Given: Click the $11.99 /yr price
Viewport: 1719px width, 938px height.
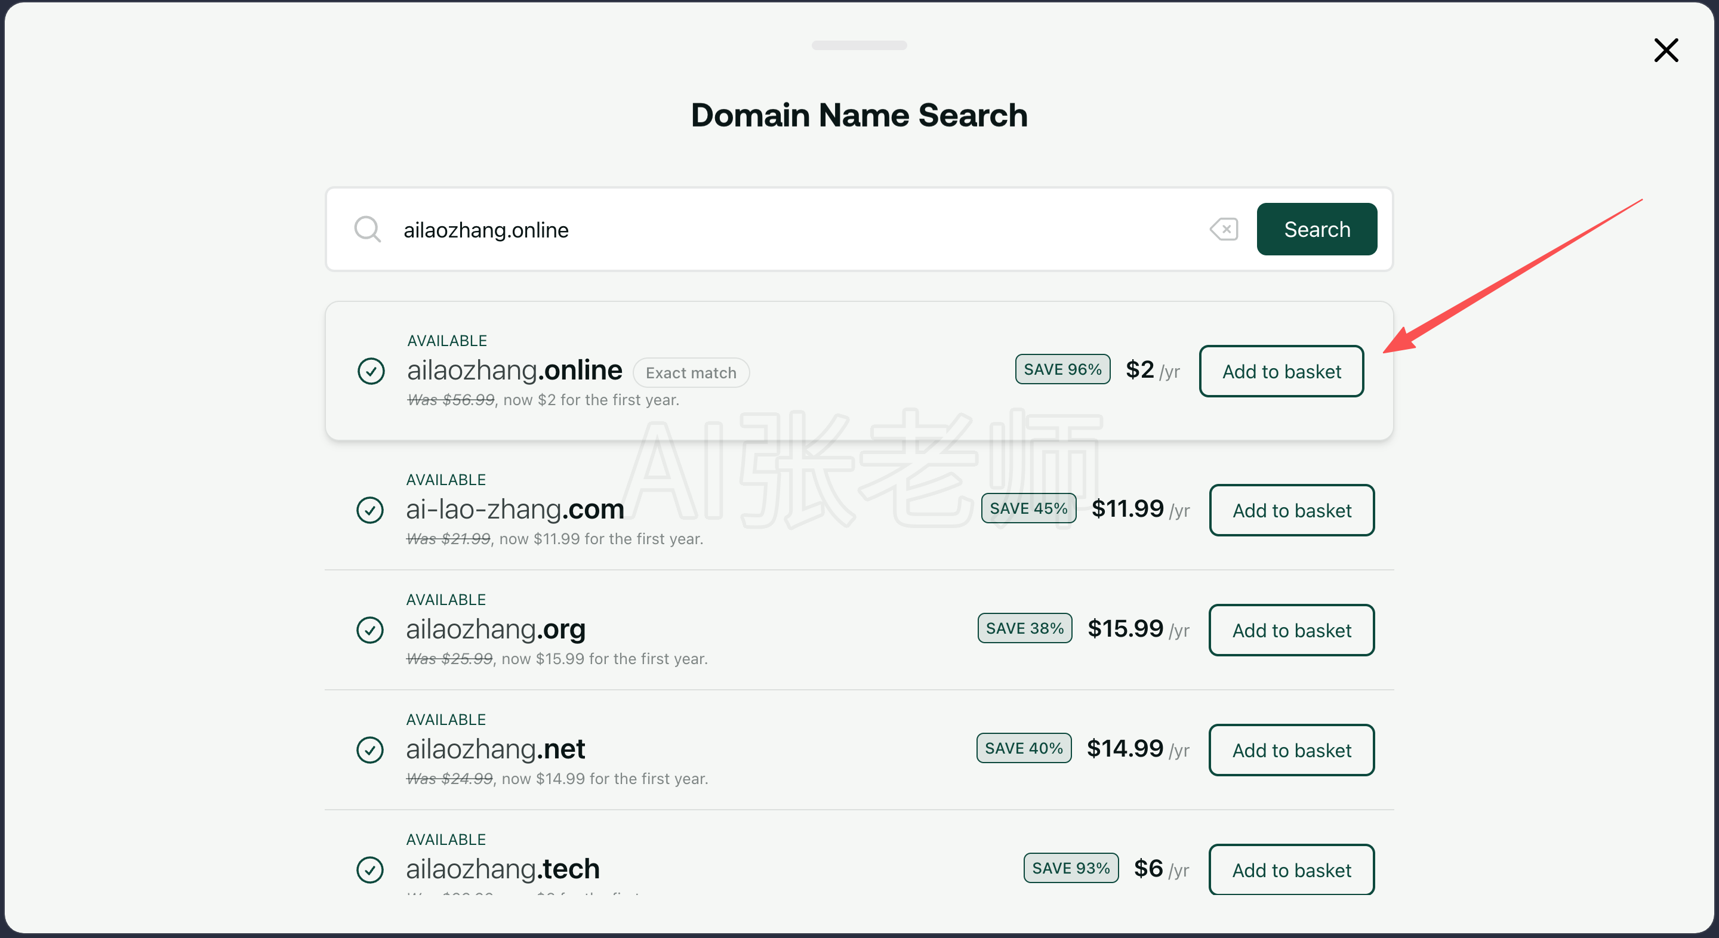Looking at the screenshot, I should [x=1141, y=509].
